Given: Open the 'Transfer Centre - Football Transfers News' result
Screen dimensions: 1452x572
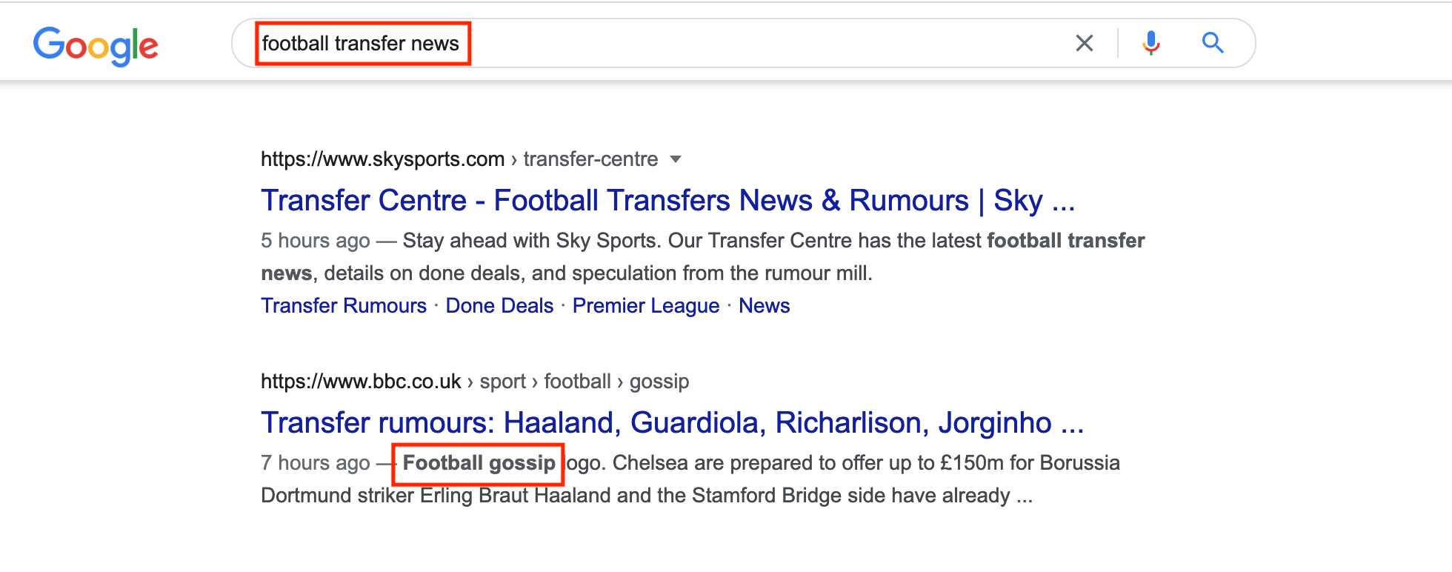Looking at the screenshot, I should click(667, 201).
